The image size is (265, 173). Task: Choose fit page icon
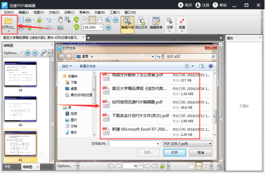pos(92,20)
